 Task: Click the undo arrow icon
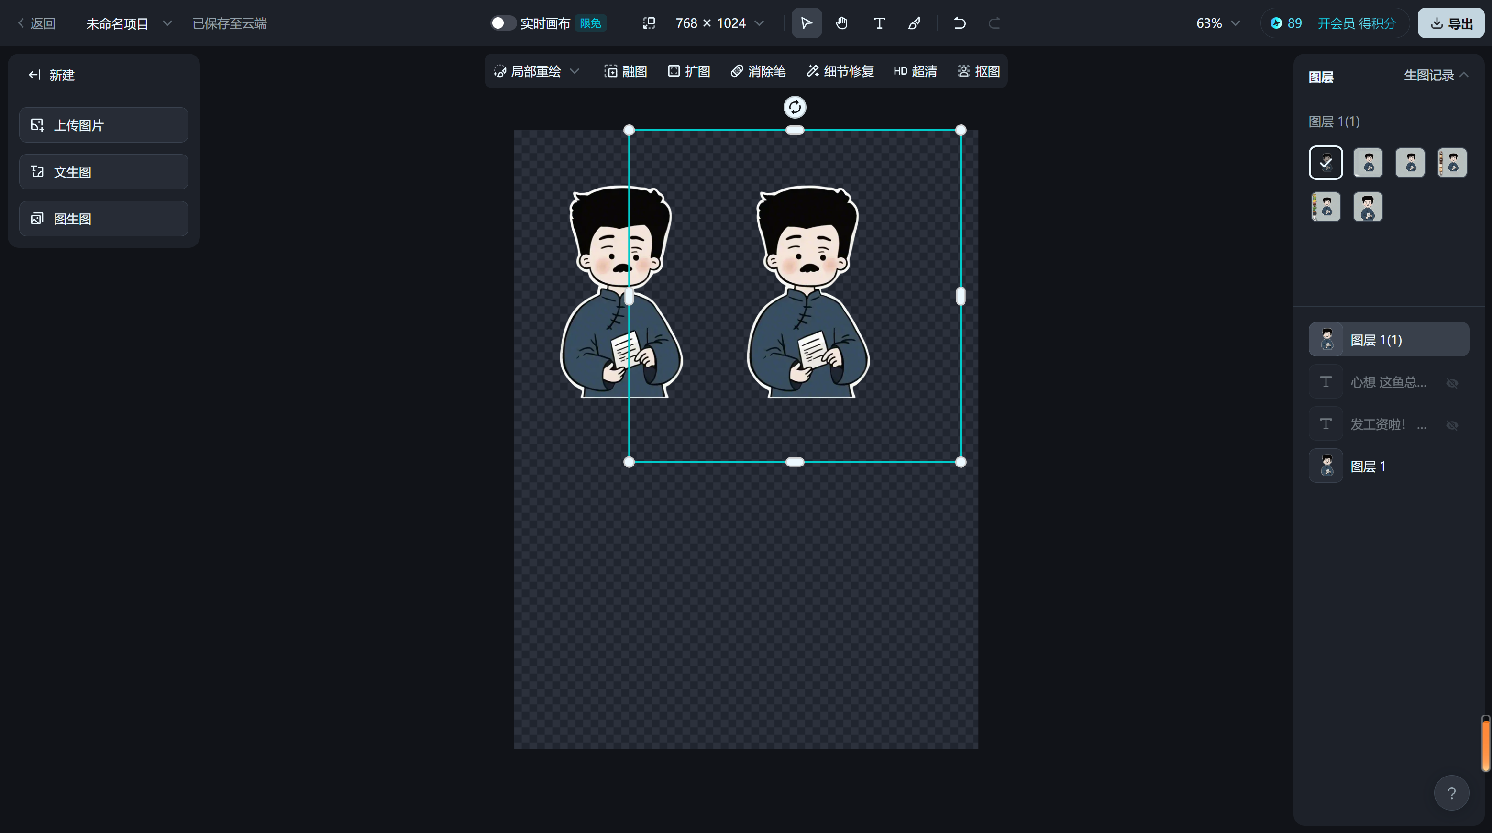(959, 23)
